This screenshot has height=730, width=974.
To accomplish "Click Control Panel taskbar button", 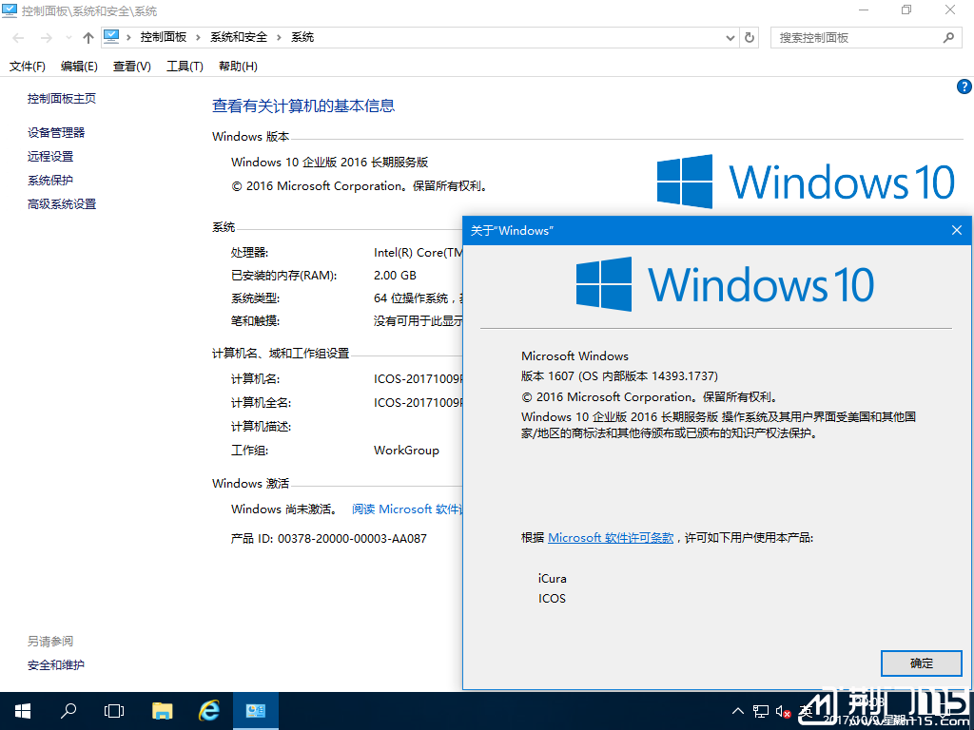I will coord(255,711).
